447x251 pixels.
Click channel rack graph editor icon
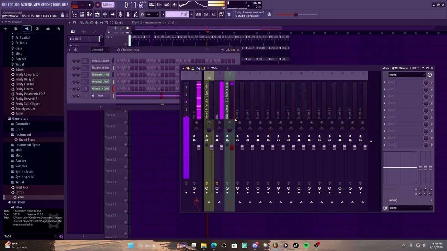tap(228, 50)
